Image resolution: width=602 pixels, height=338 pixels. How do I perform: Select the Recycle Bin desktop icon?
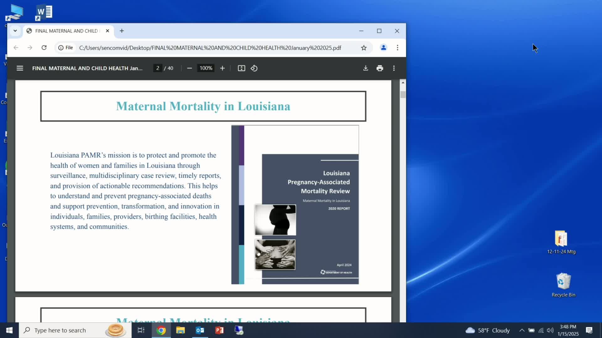563,285
